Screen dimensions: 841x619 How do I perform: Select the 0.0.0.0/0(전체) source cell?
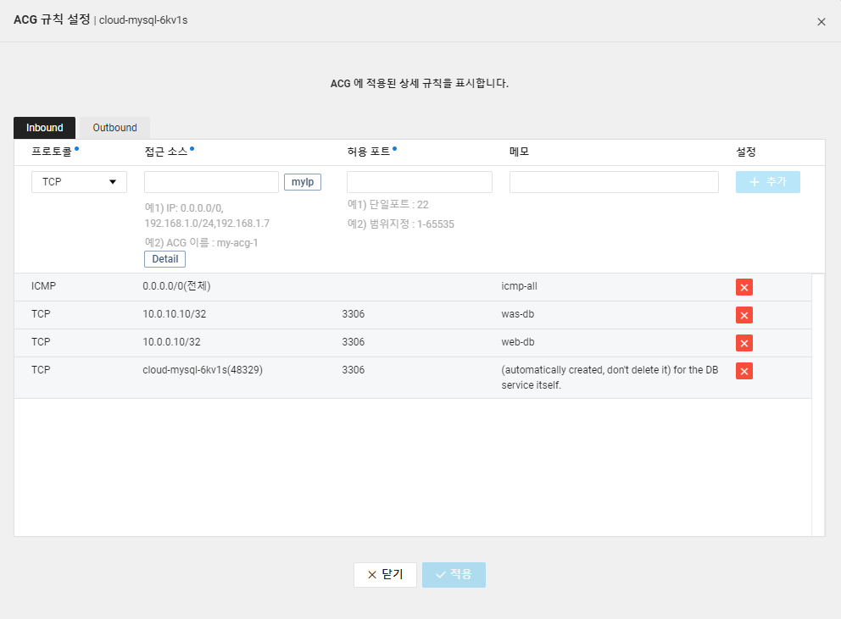[x=176, y=286]
